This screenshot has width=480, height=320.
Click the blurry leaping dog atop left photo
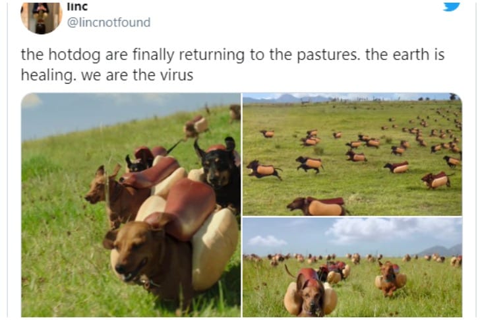196,126
